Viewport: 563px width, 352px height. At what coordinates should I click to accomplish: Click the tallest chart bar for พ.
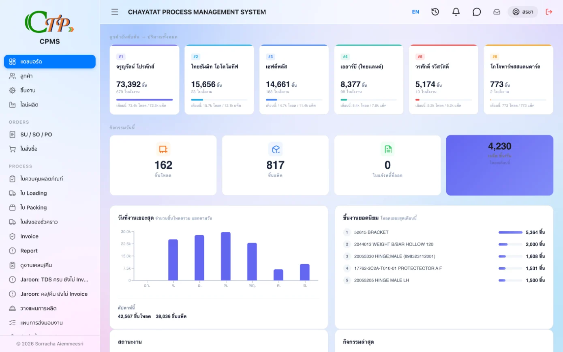point(226,256)
